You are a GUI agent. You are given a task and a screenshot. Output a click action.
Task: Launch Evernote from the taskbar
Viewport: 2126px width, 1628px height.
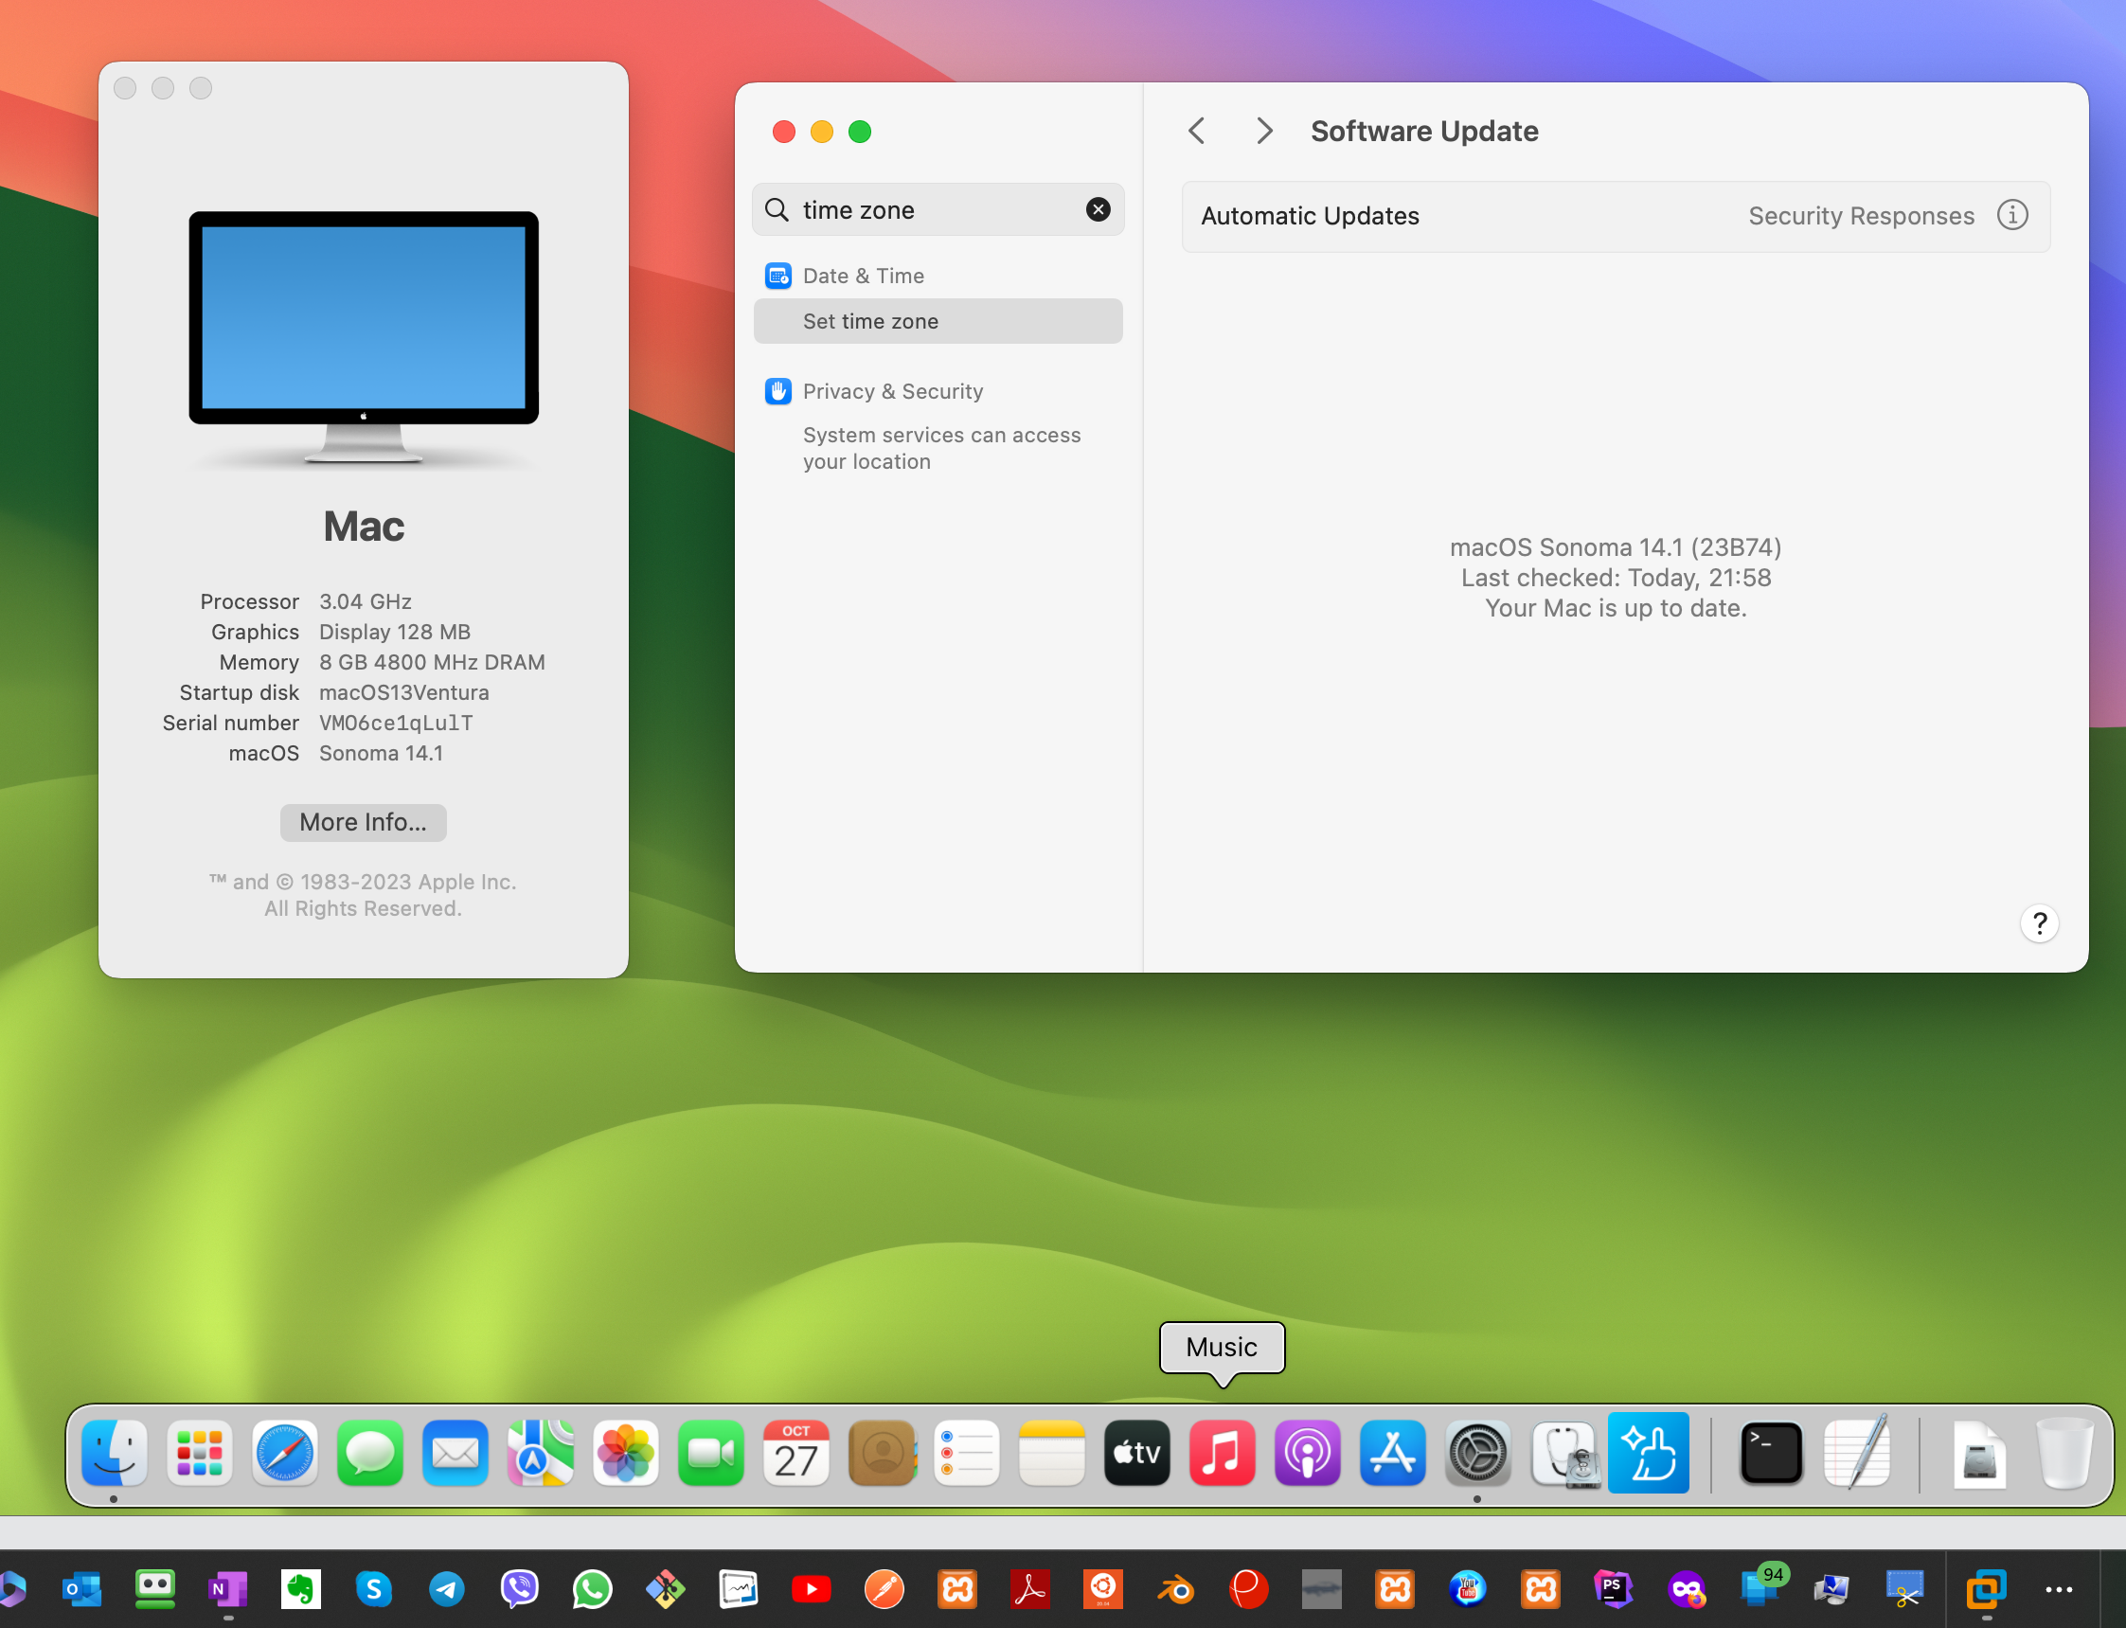click(x=301, y=1589)
